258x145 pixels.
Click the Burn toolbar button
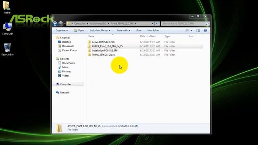click(x=139, y=31)
